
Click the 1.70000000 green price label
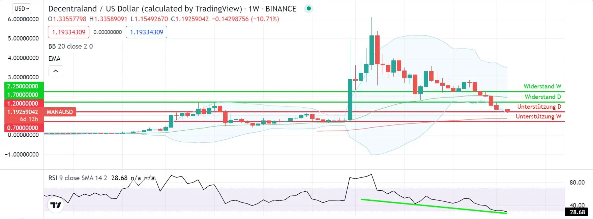pos(24,94)
